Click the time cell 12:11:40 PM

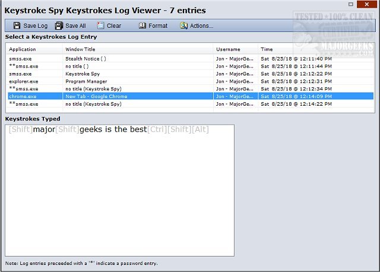pos(296,59)
